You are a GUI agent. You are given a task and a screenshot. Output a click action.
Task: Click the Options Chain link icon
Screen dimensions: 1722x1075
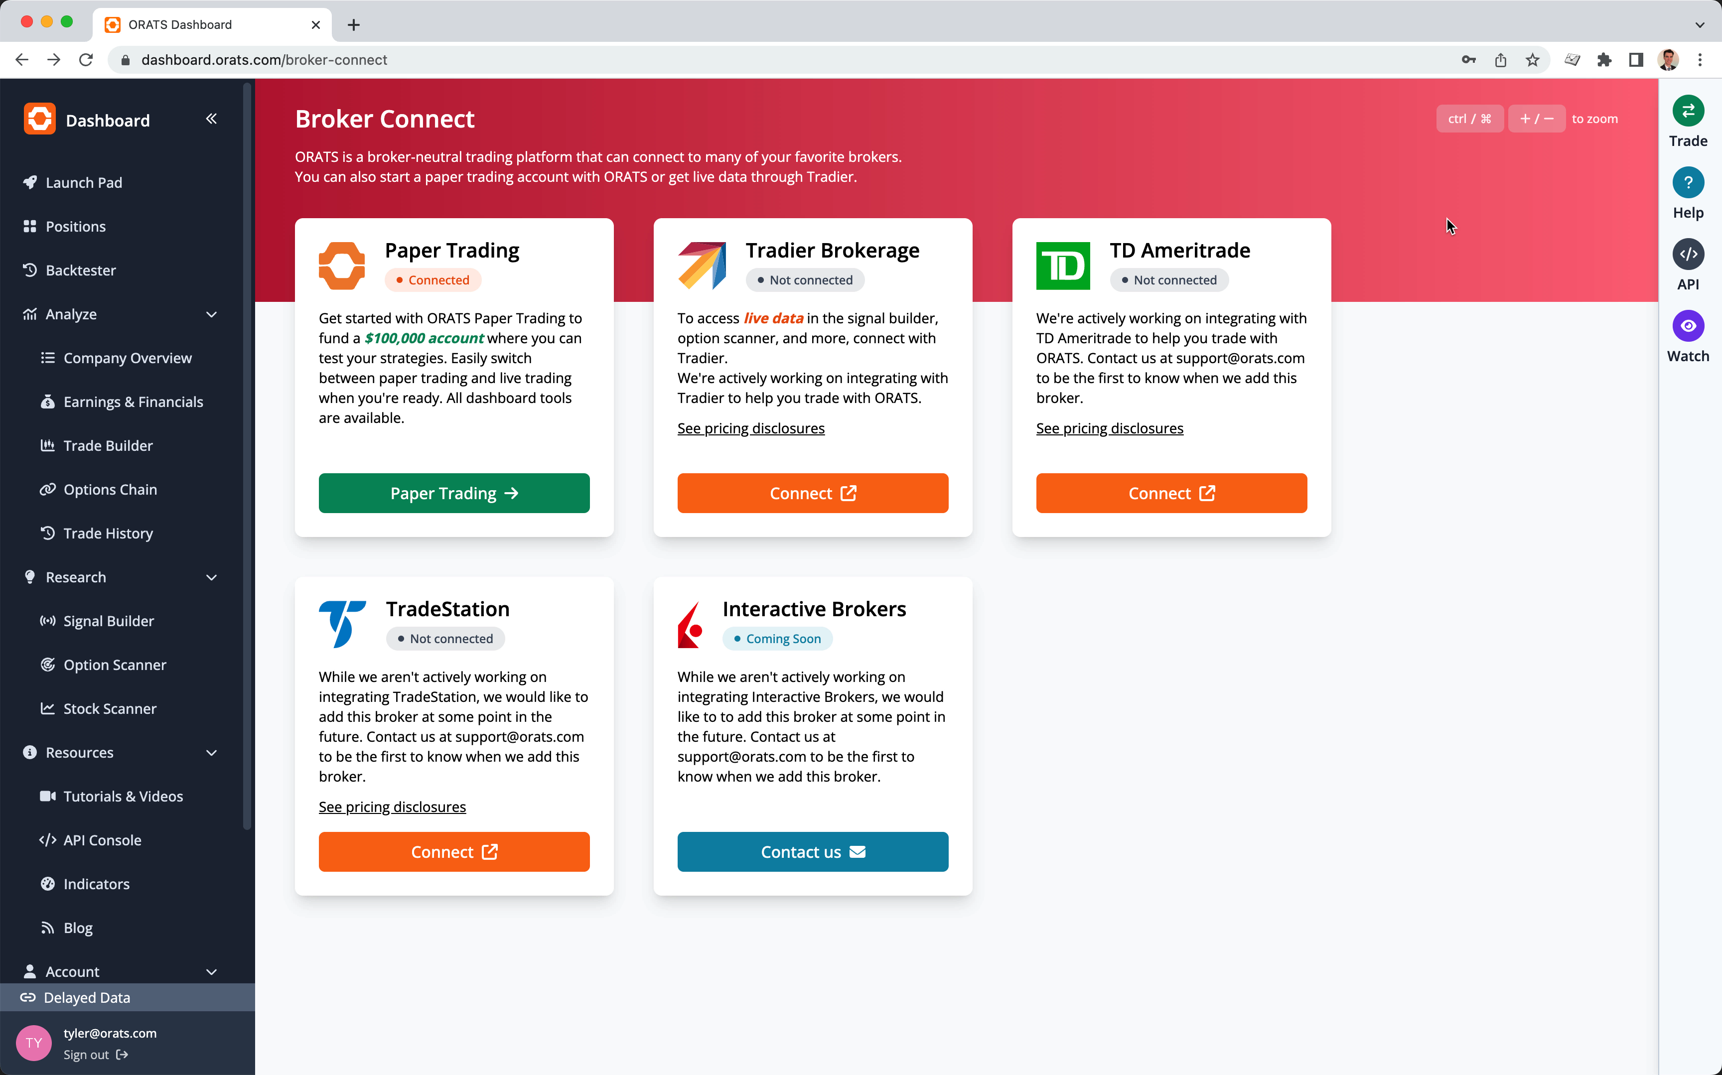coord(48,489)
